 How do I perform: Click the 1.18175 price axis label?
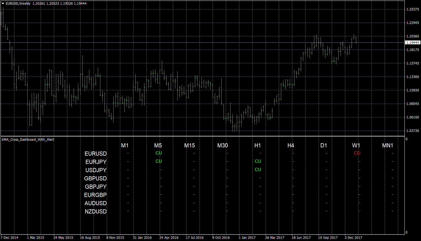[x=412, y=50]
